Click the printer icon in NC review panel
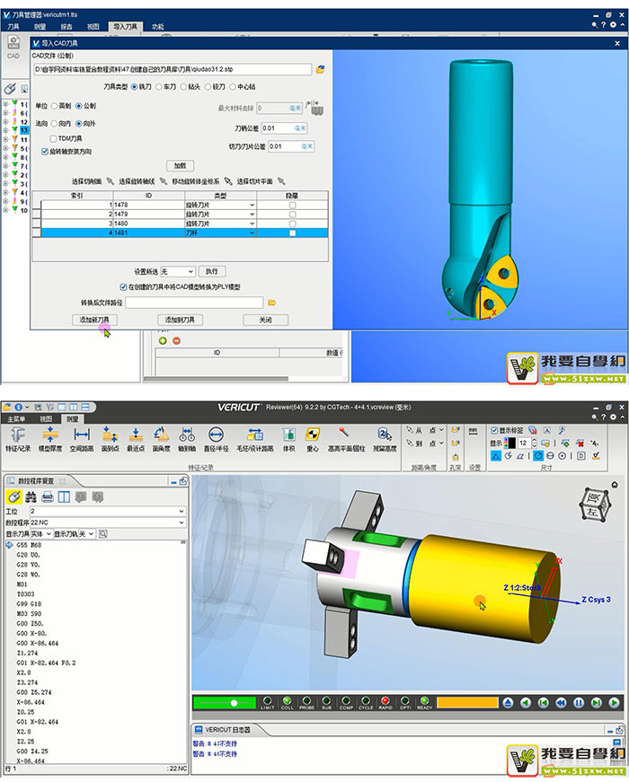629x782 pixels. [x=48, y=496]
